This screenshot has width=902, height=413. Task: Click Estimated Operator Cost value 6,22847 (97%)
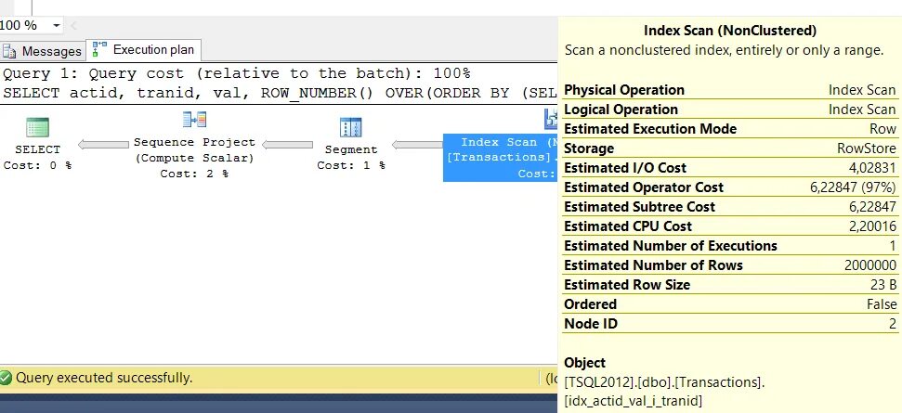pos(853,187)
